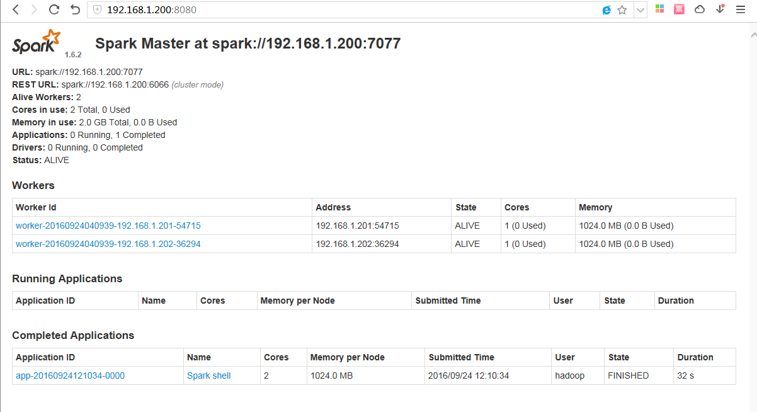The height and width of the screenshot is (412, 757).
Task: Go back to the previous page
Action: point(16,9)
